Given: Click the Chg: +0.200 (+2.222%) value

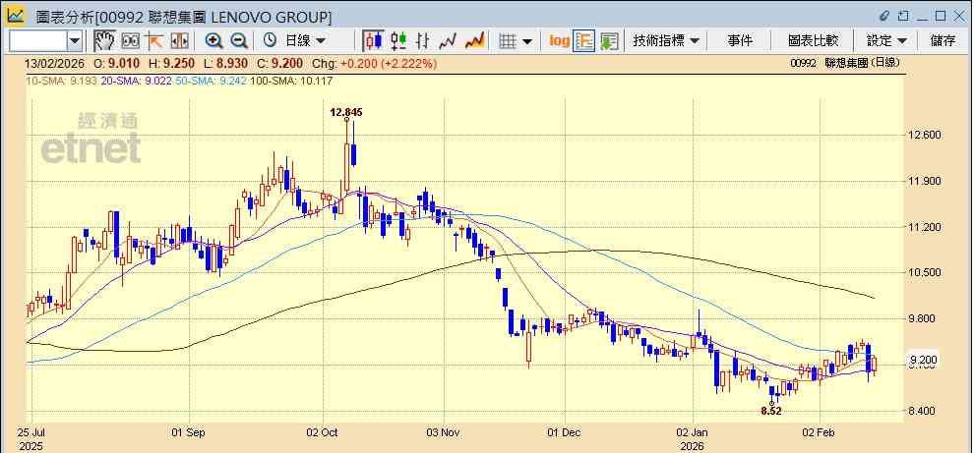Looking at the screenshot, I should click(x=374, y=63).
